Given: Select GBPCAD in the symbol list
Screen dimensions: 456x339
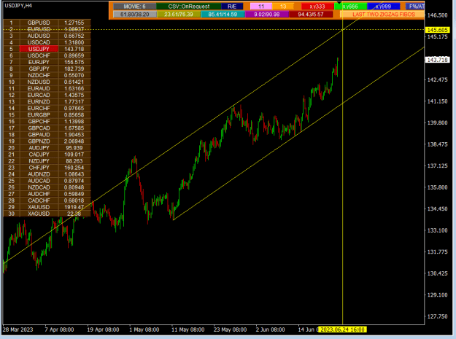Looking at the screenshot, I should (x=39, y=128).
